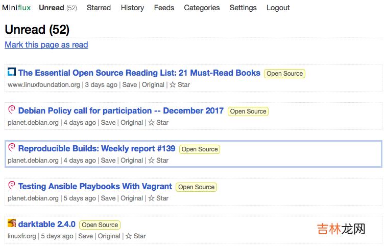Open the Categories section

point(202,8)
